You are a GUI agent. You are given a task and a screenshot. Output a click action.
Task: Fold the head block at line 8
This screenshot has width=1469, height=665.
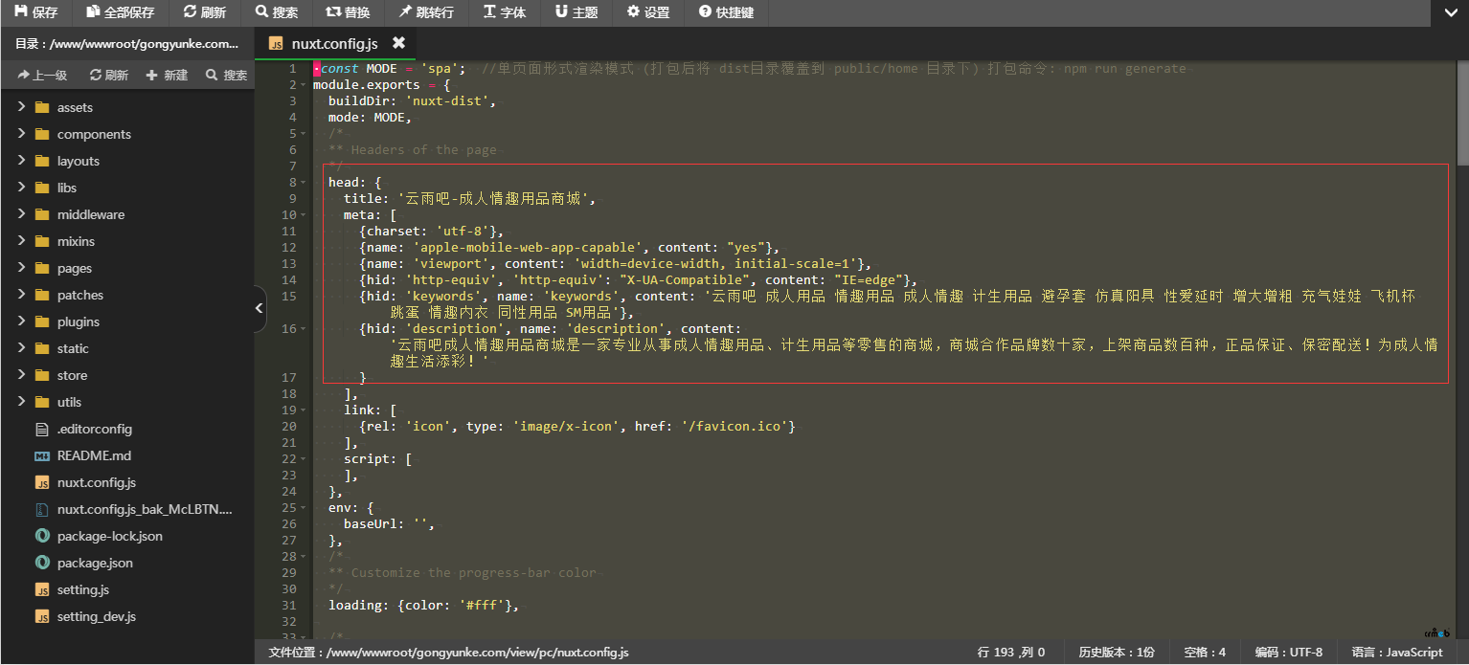pos(305,183)
